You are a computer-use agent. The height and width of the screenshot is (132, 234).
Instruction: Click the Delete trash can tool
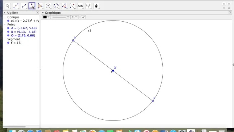96,6
